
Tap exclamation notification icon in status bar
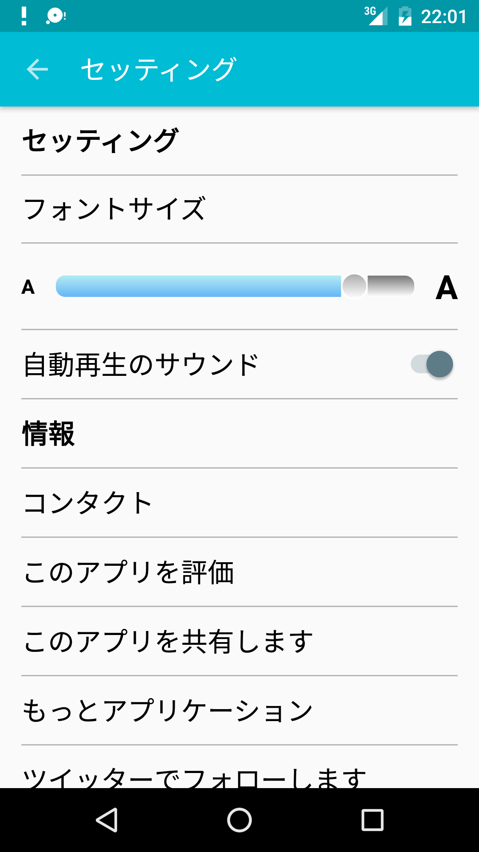coord(24,16)
